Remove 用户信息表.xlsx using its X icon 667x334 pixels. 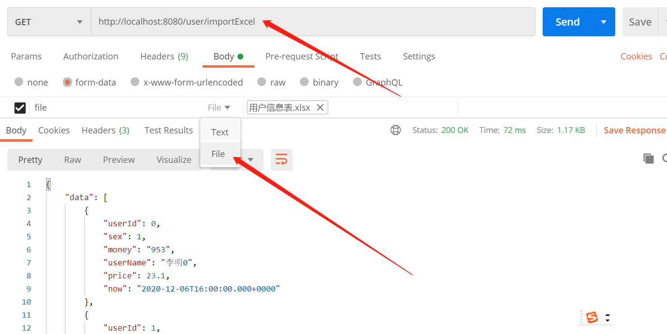click(x=320, y=107)
